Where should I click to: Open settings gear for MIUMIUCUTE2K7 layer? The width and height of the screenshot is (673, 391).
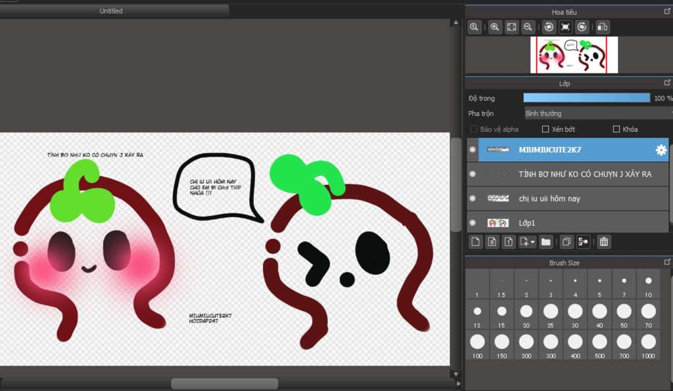[661, 150]
